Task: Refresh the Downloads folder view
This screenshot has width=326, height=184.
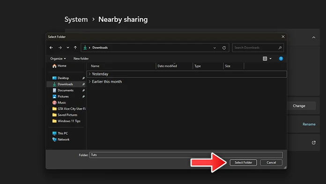Action: (x=224, y=48)
